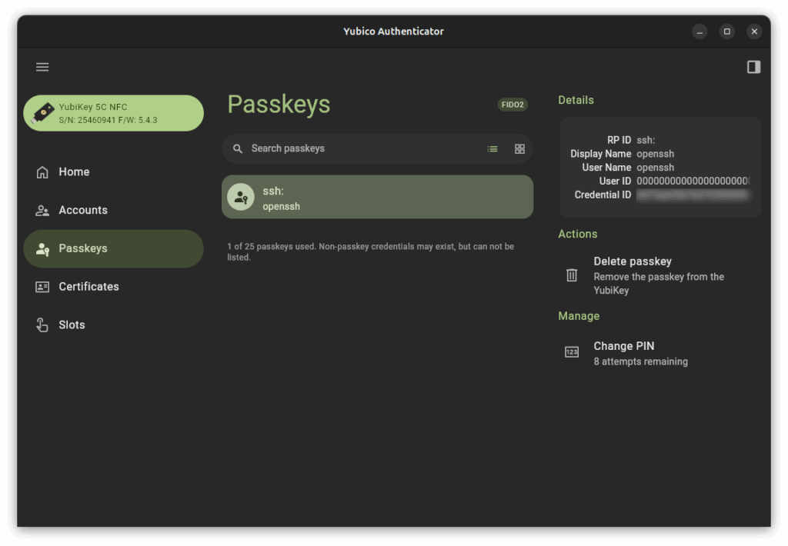The image size is (788, 546).
Task: Open the Slots section
Action: 72,325
